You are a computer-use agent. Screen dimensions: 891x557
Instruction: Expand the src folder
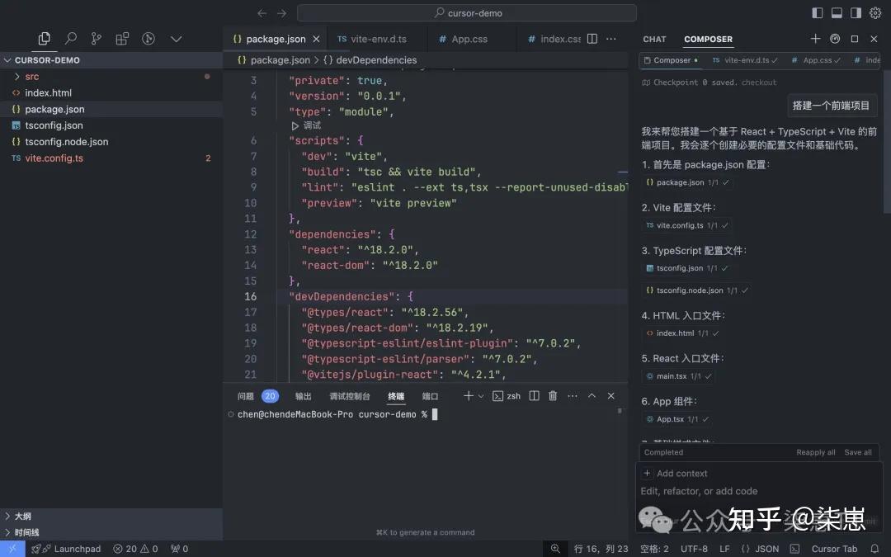31,76
